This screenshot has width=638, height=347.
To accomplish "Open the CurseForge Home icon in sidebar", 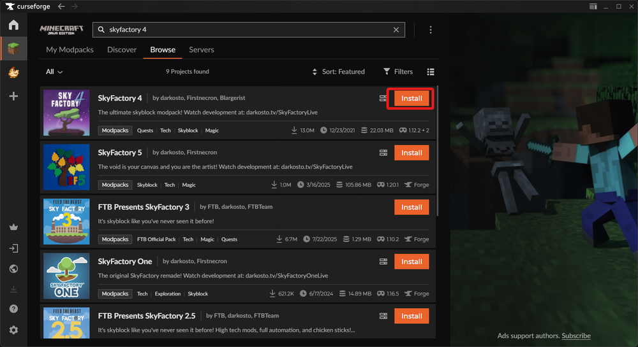I will pyautogui.click(x=13, y=25).
